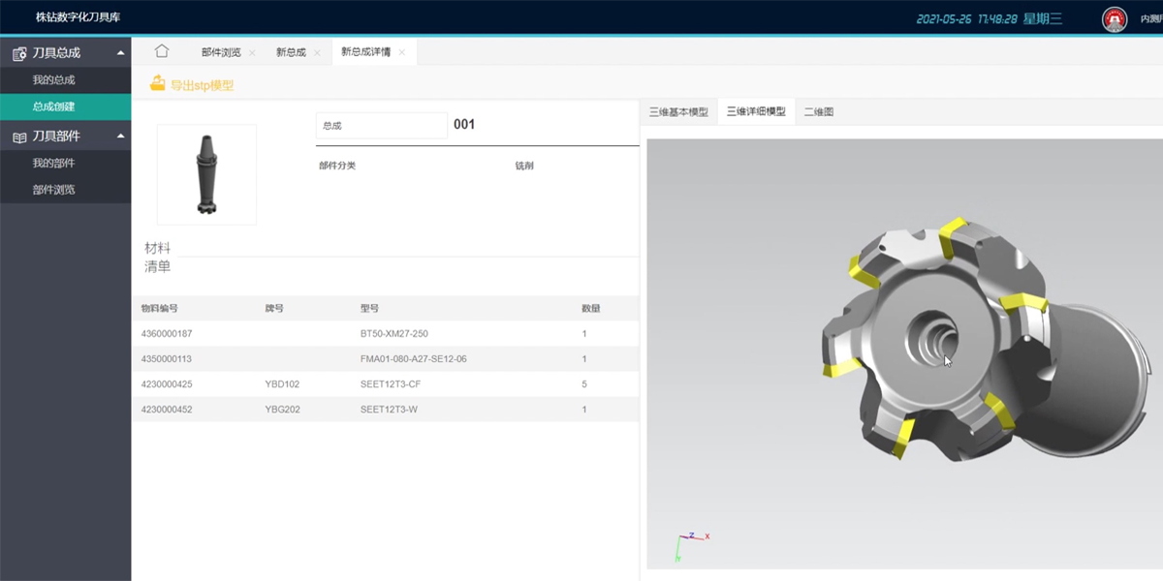Collapse the 刀具部件 menu arrow

(x=120, y=136)
